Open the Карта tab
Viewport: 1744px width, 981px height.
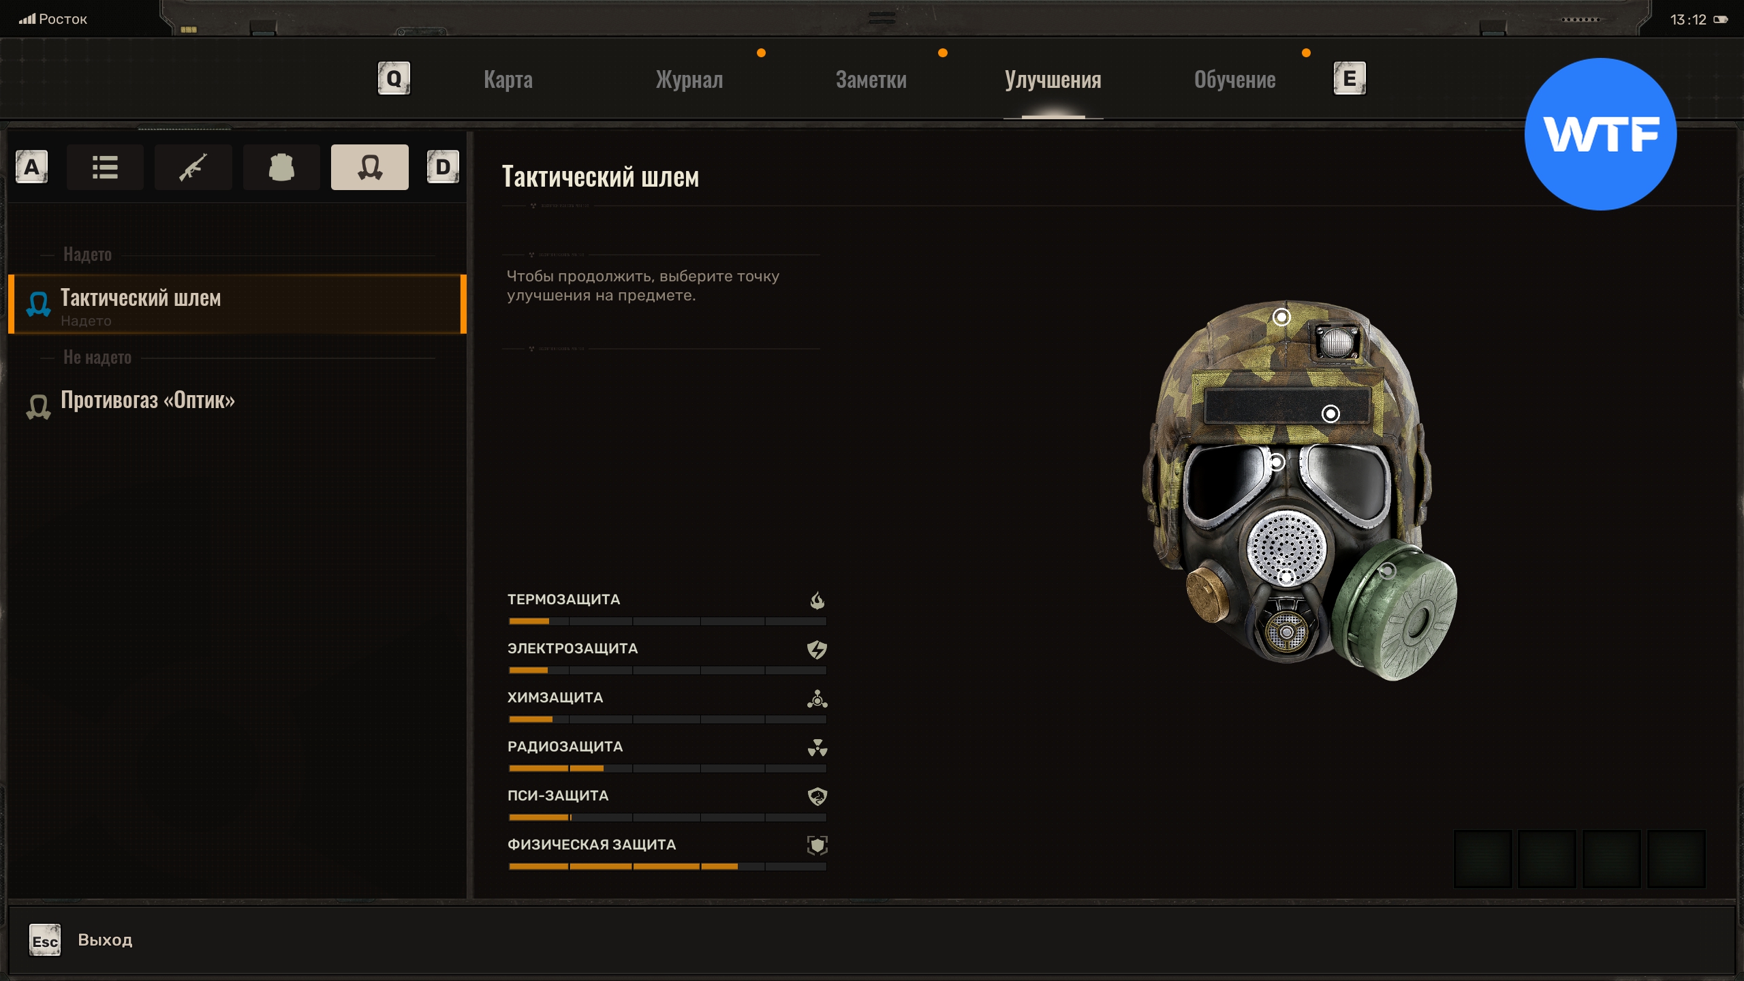(508, 80)
